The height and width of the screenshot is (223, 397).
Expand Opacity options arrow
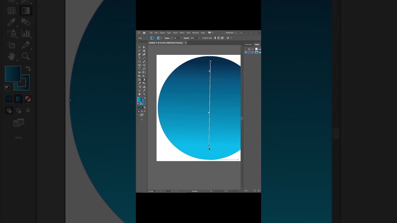tap(199, 38)
